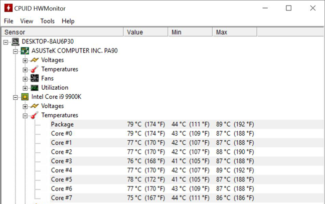Click the Intel Voltages lightning icon
325x204 pixels.
coord(35,106)
